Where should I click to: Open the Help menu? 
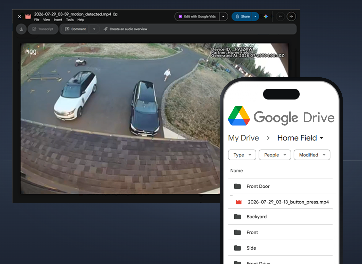(81, 20)
